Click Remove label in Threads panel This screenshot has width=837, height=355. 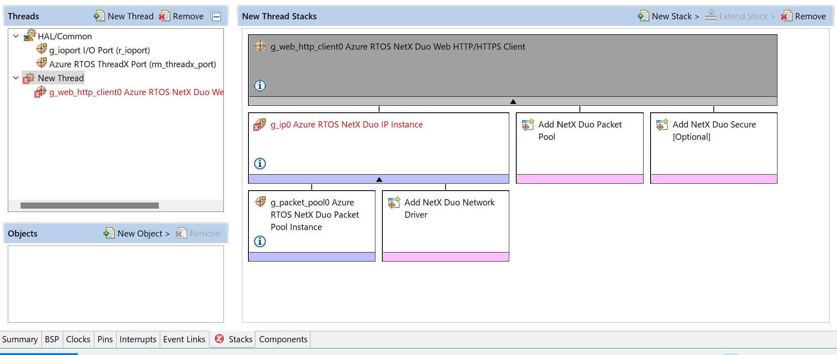[x=188, y=16]
